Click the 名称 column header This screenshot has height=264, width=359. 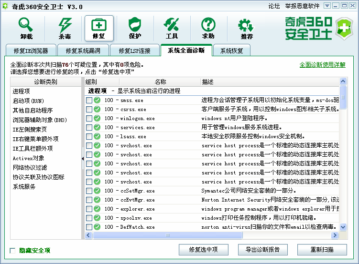pos(160,81)
